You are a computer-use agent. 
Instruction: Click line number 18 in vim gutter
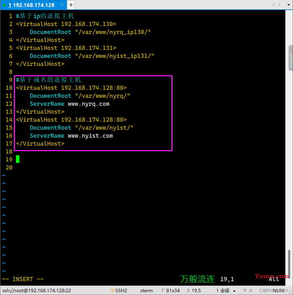click(x=9, y=151)
